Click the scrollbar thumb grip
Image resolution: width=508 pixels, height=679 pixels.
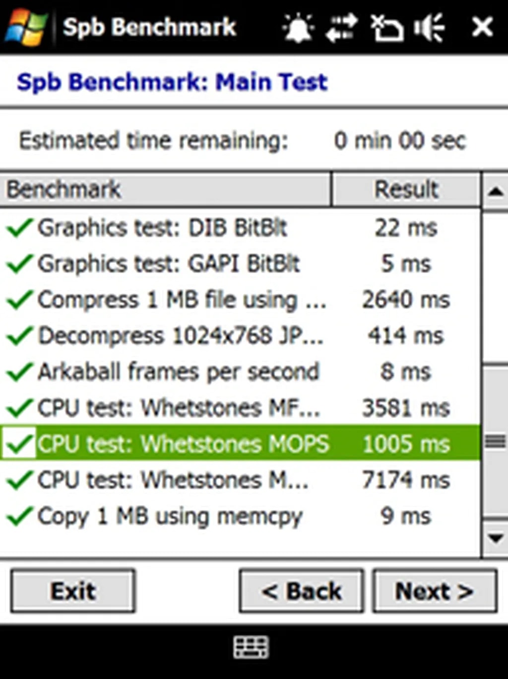point(496,441)
